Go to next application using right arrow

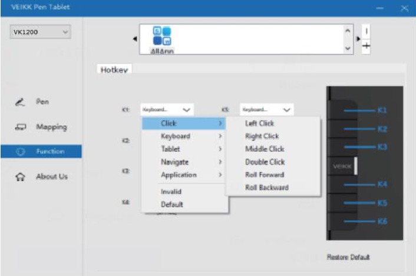(x=358, y=39)
